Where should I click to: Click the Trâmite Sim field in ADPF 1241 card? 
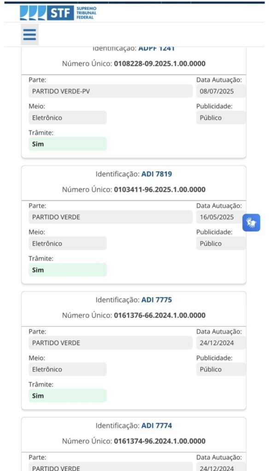click(67, 144)
